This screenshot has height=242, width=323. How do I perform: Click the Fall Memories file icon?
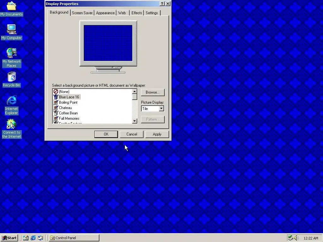click(56, 118)
